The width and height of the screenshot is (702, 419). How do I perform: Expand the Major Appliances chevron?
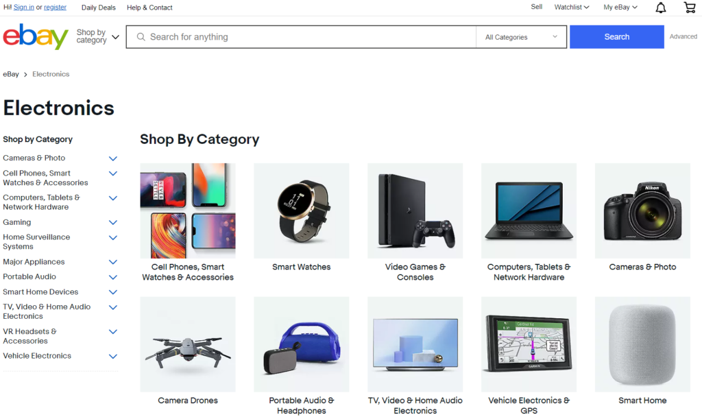[x=113, y=262]
